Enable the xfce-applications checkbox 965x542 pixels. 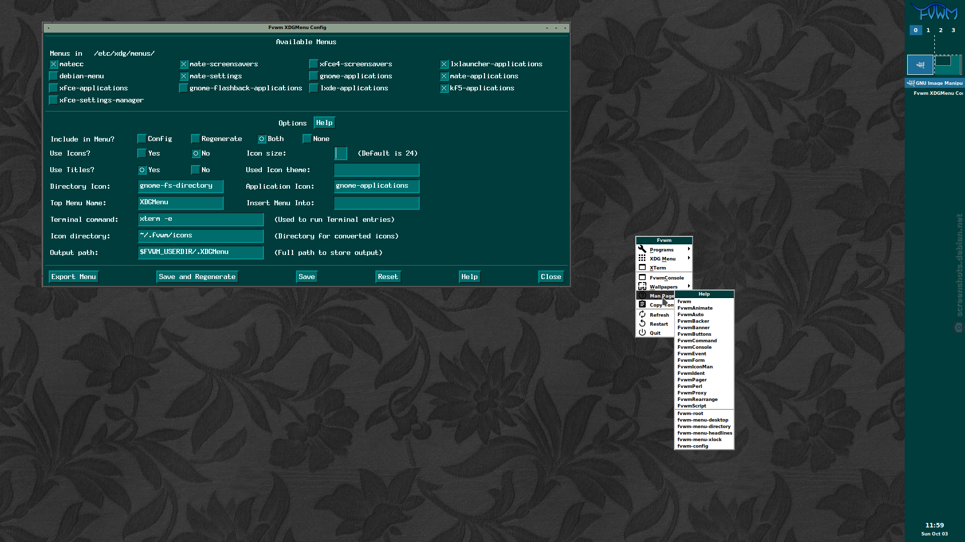53,88
